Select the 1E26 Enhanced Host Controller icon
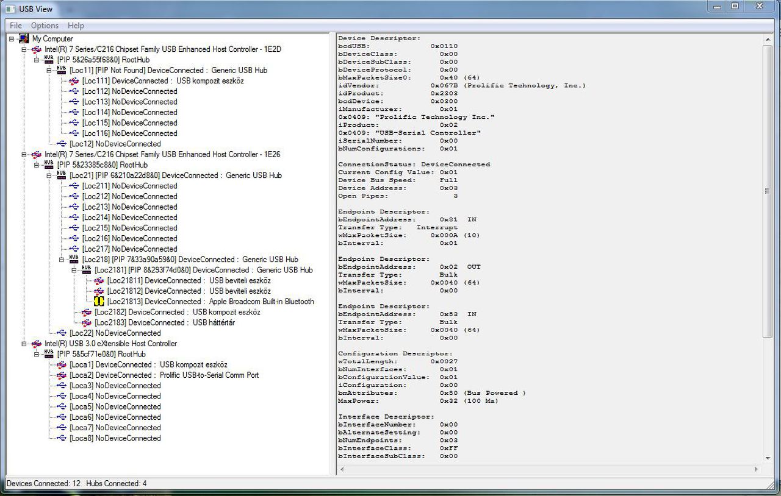 pos(37,155)
